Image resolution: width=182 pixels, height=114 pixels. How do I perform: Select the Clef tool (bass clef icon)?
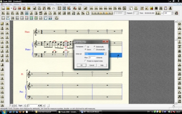pos(22,13)
